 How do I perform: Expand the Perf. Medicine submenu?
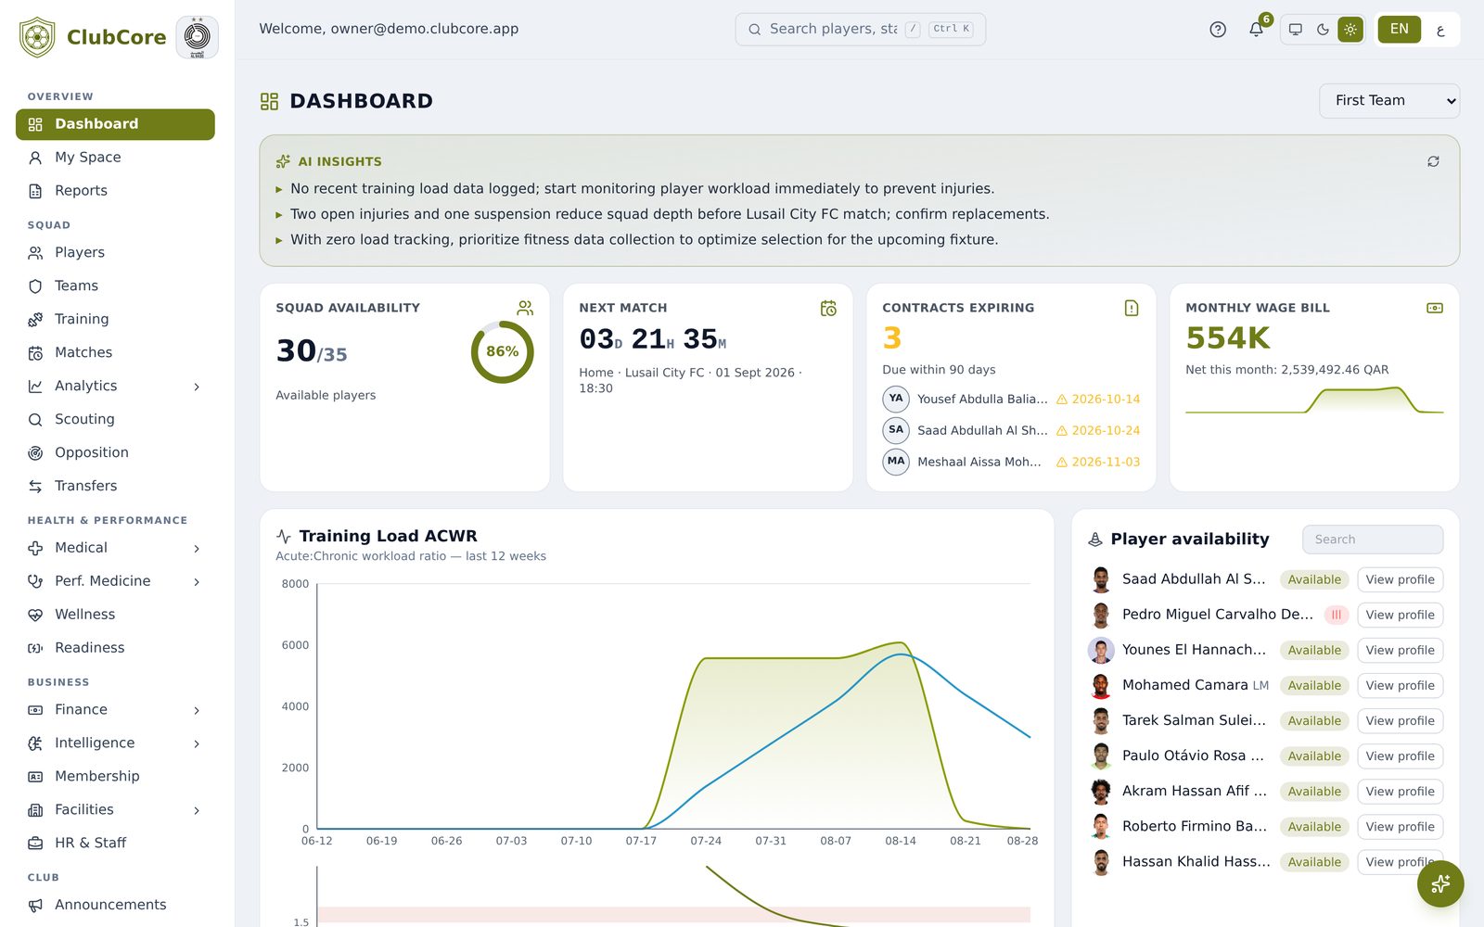197,582
